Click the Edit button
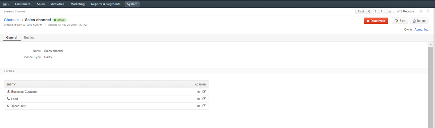Image resolution: width=435 pixels, height=128 pixels. tap(400, 21)
